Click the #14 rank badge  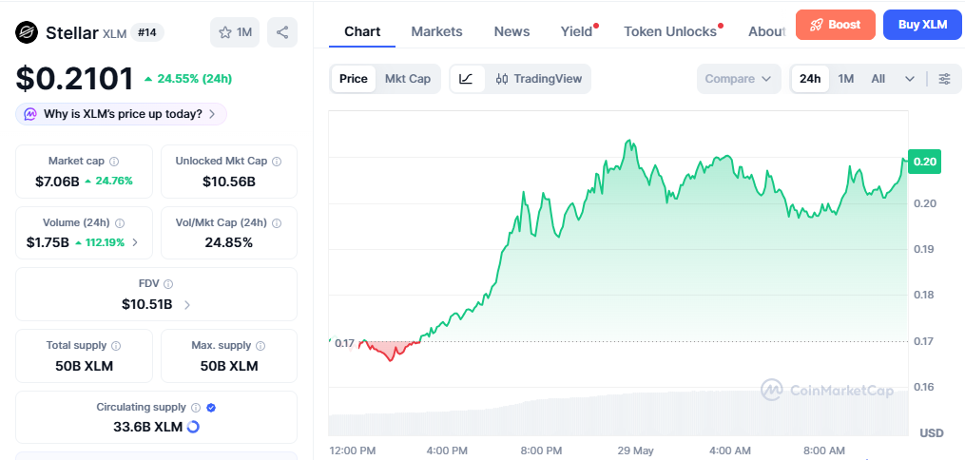click(x=147, y=32)
